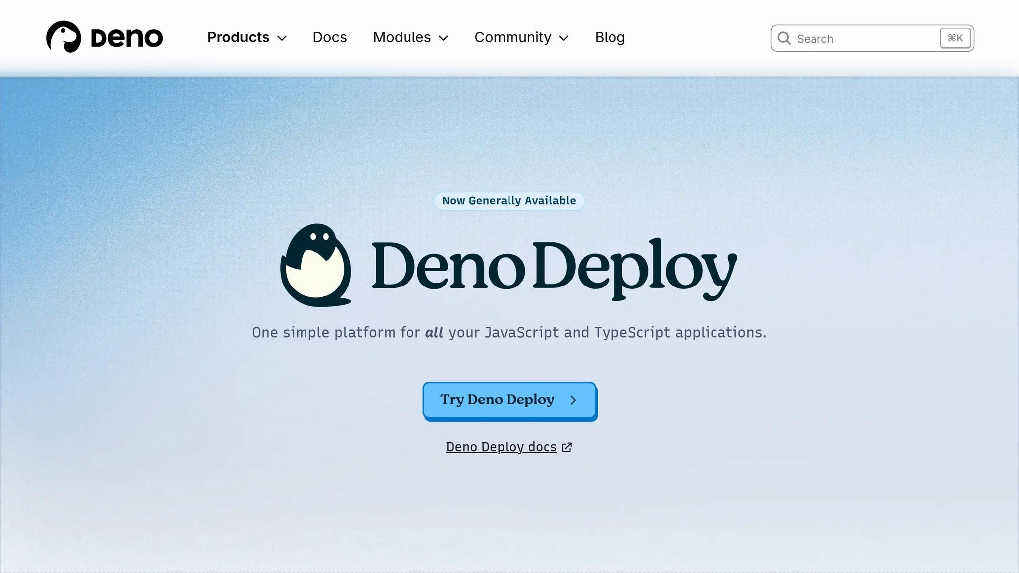
Task: Click the Now Generally Available badge
Action: pyautogui.click(x=509, y=201)
